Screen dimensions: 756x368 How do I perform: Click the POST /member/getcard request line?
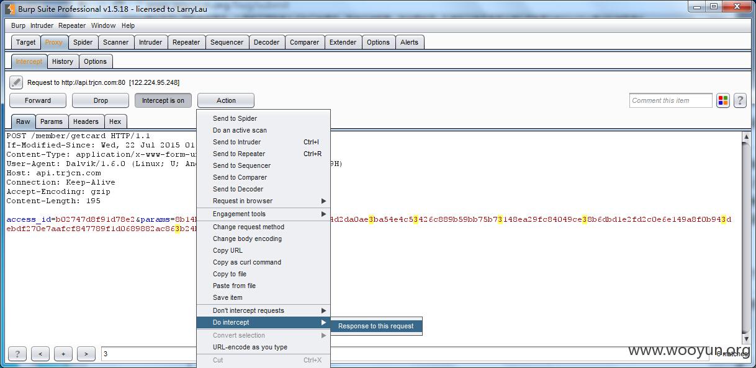click(x=79, y=136)
